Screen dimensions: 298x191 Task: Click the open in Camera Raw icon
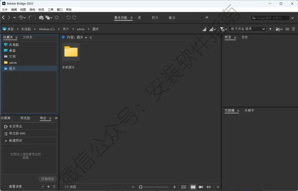(57, 17)
